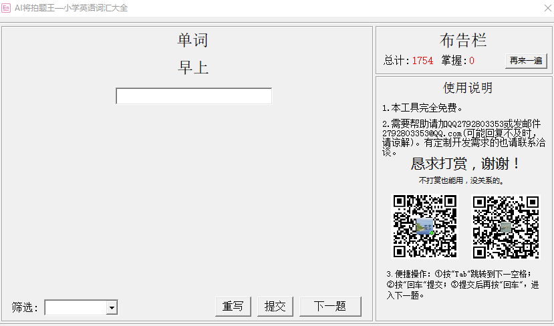The height and width of the screenshot is (326, 554).
Task: Click the shortcut instructions starting 3.便捷操作
Action: (463, 285)
